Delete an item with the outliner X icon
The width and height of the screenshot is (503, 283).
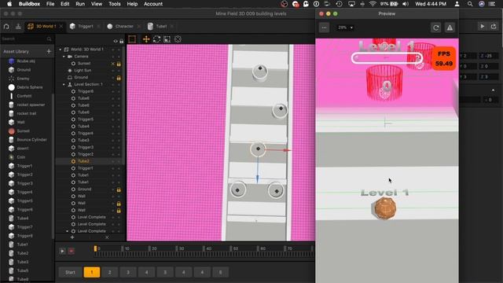[107, 237]
